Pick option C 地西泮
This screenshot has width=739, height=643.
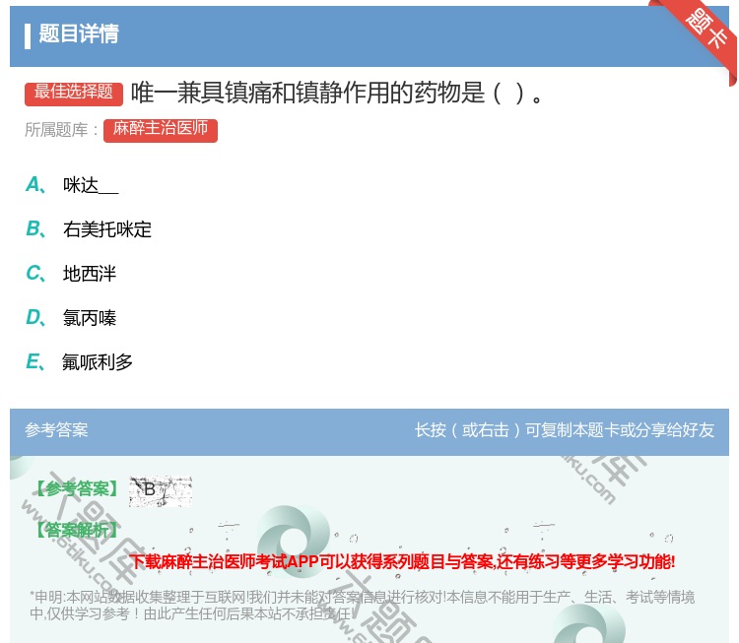click(71, 274)
